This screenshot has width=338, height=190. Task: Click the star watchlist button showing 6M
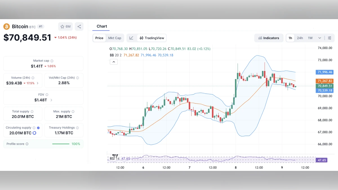[65, 26]
